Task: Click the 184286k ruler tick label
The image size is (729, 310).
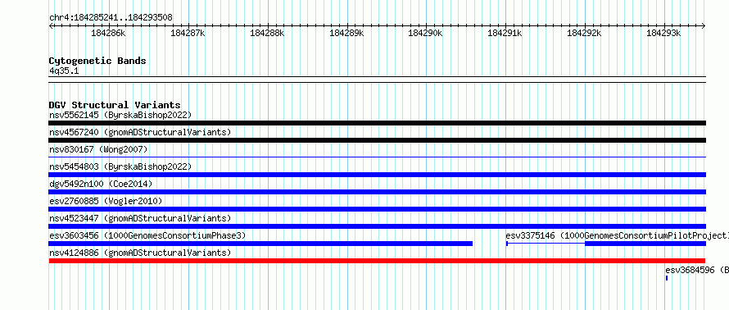Action: pyautogui.click(x=108, y=33)
